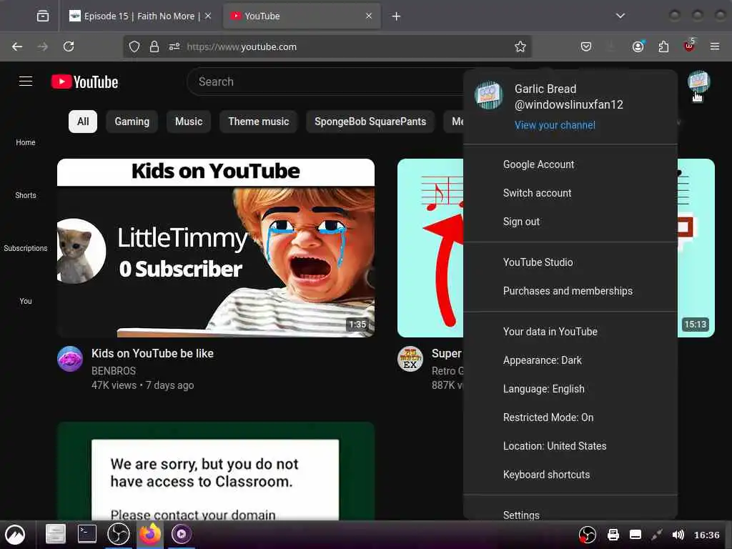Open the Retro EX channel avatar
732x549 pixels.
[x=410, y=359]
